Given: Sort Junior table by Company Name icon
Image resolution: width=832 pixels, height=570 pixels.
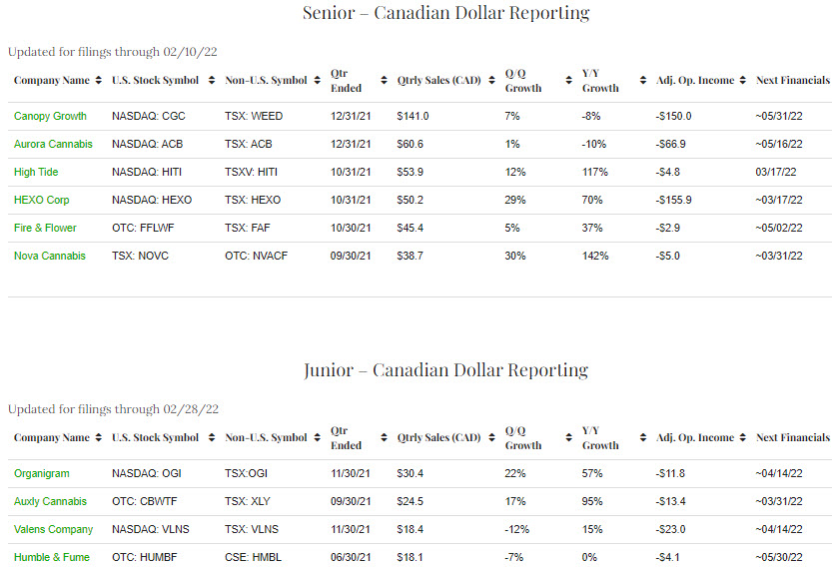Looking at the screenshot, I should point(98,438).
